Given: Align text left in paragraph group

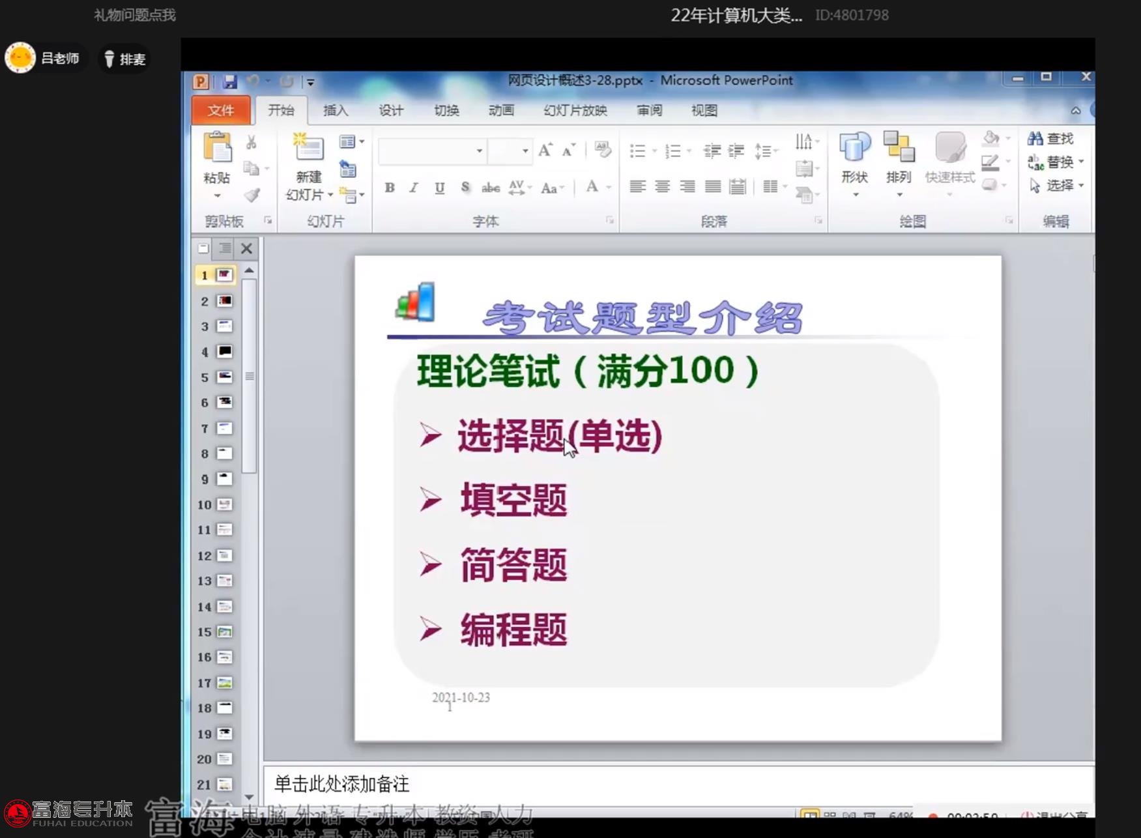Looking at the screenshot, I should tap(638, 187).
